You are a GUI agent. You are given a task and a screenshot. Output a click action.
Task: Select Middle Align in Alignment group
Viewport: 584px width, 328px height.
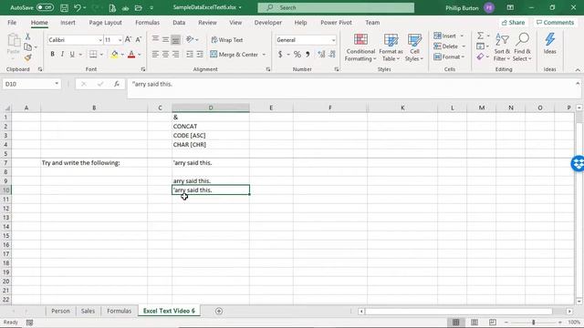click(165, 39)
